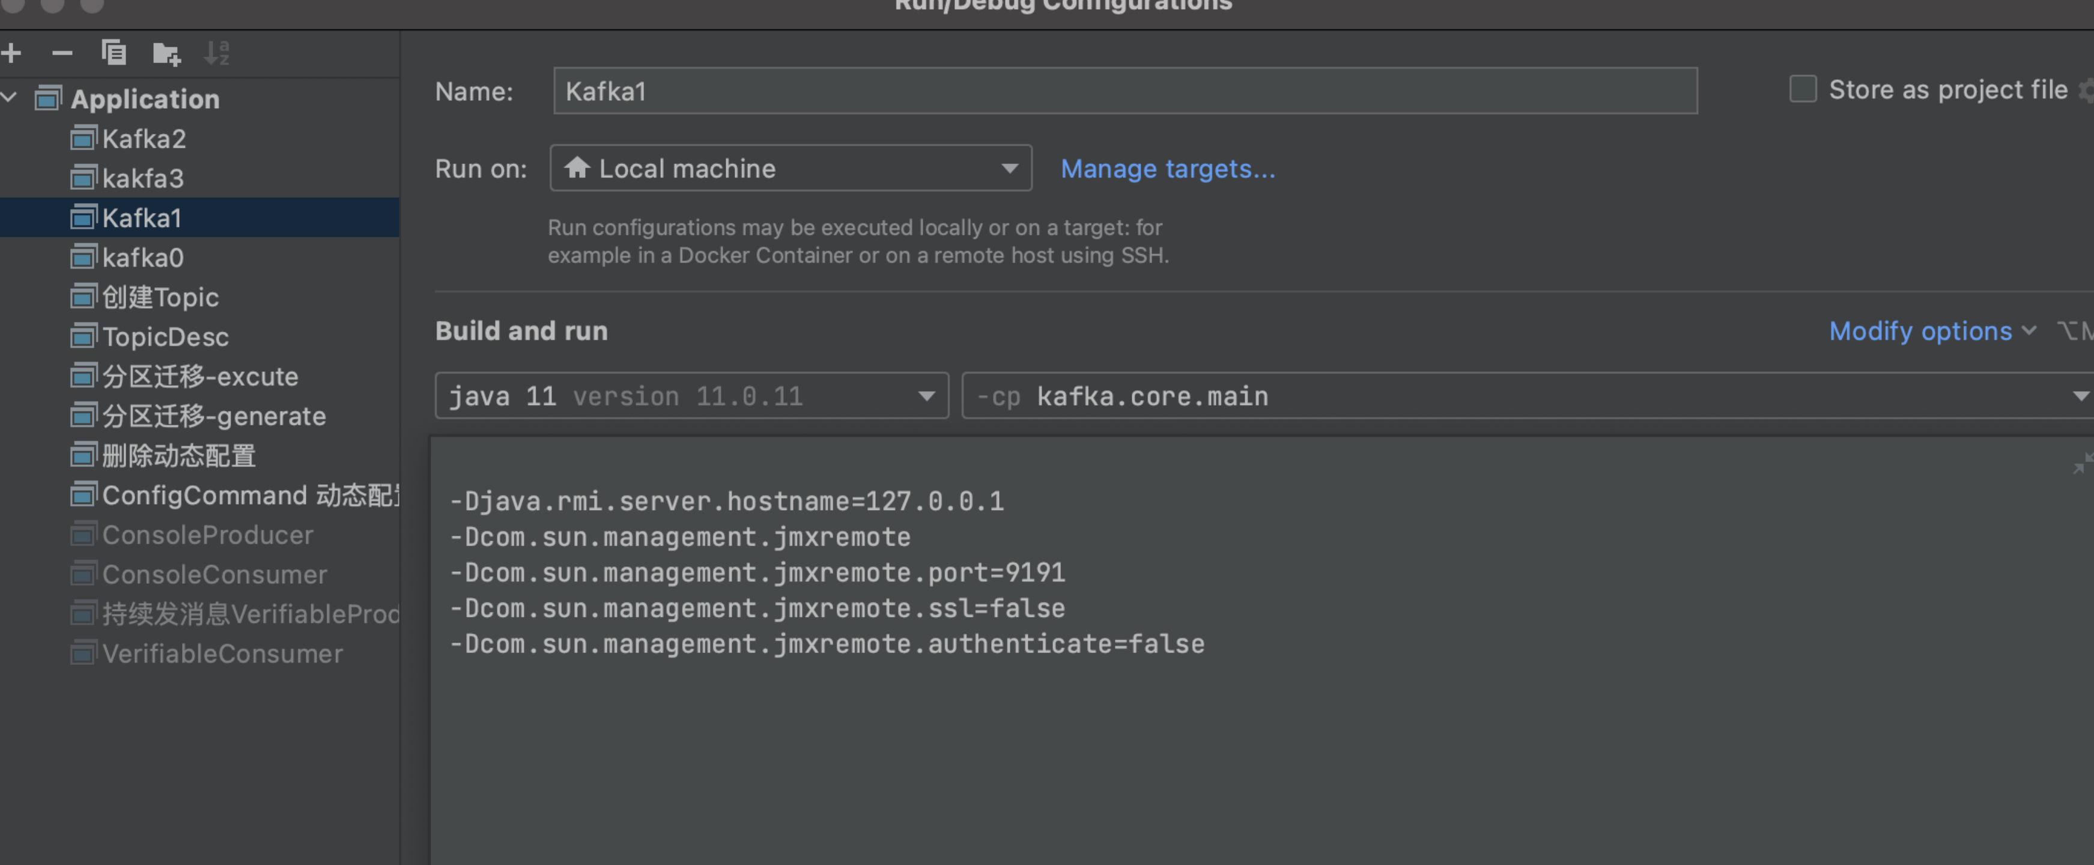The image size is (2094, 865).
Task: Select the TopicDesc configuration
Action: tap(165, 336)
